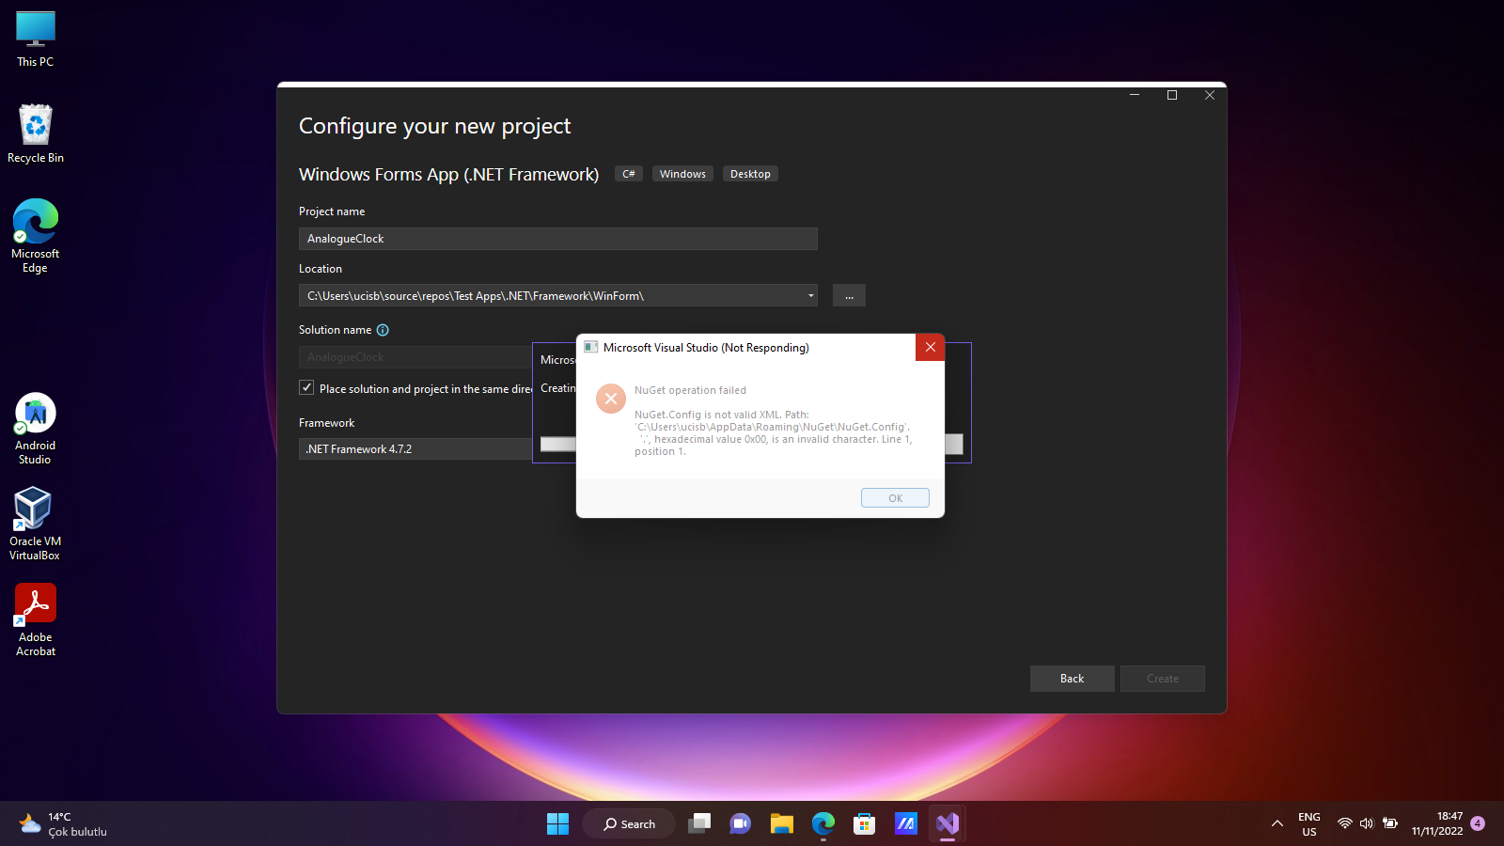Click the taskbar Search box

[629, 823]
